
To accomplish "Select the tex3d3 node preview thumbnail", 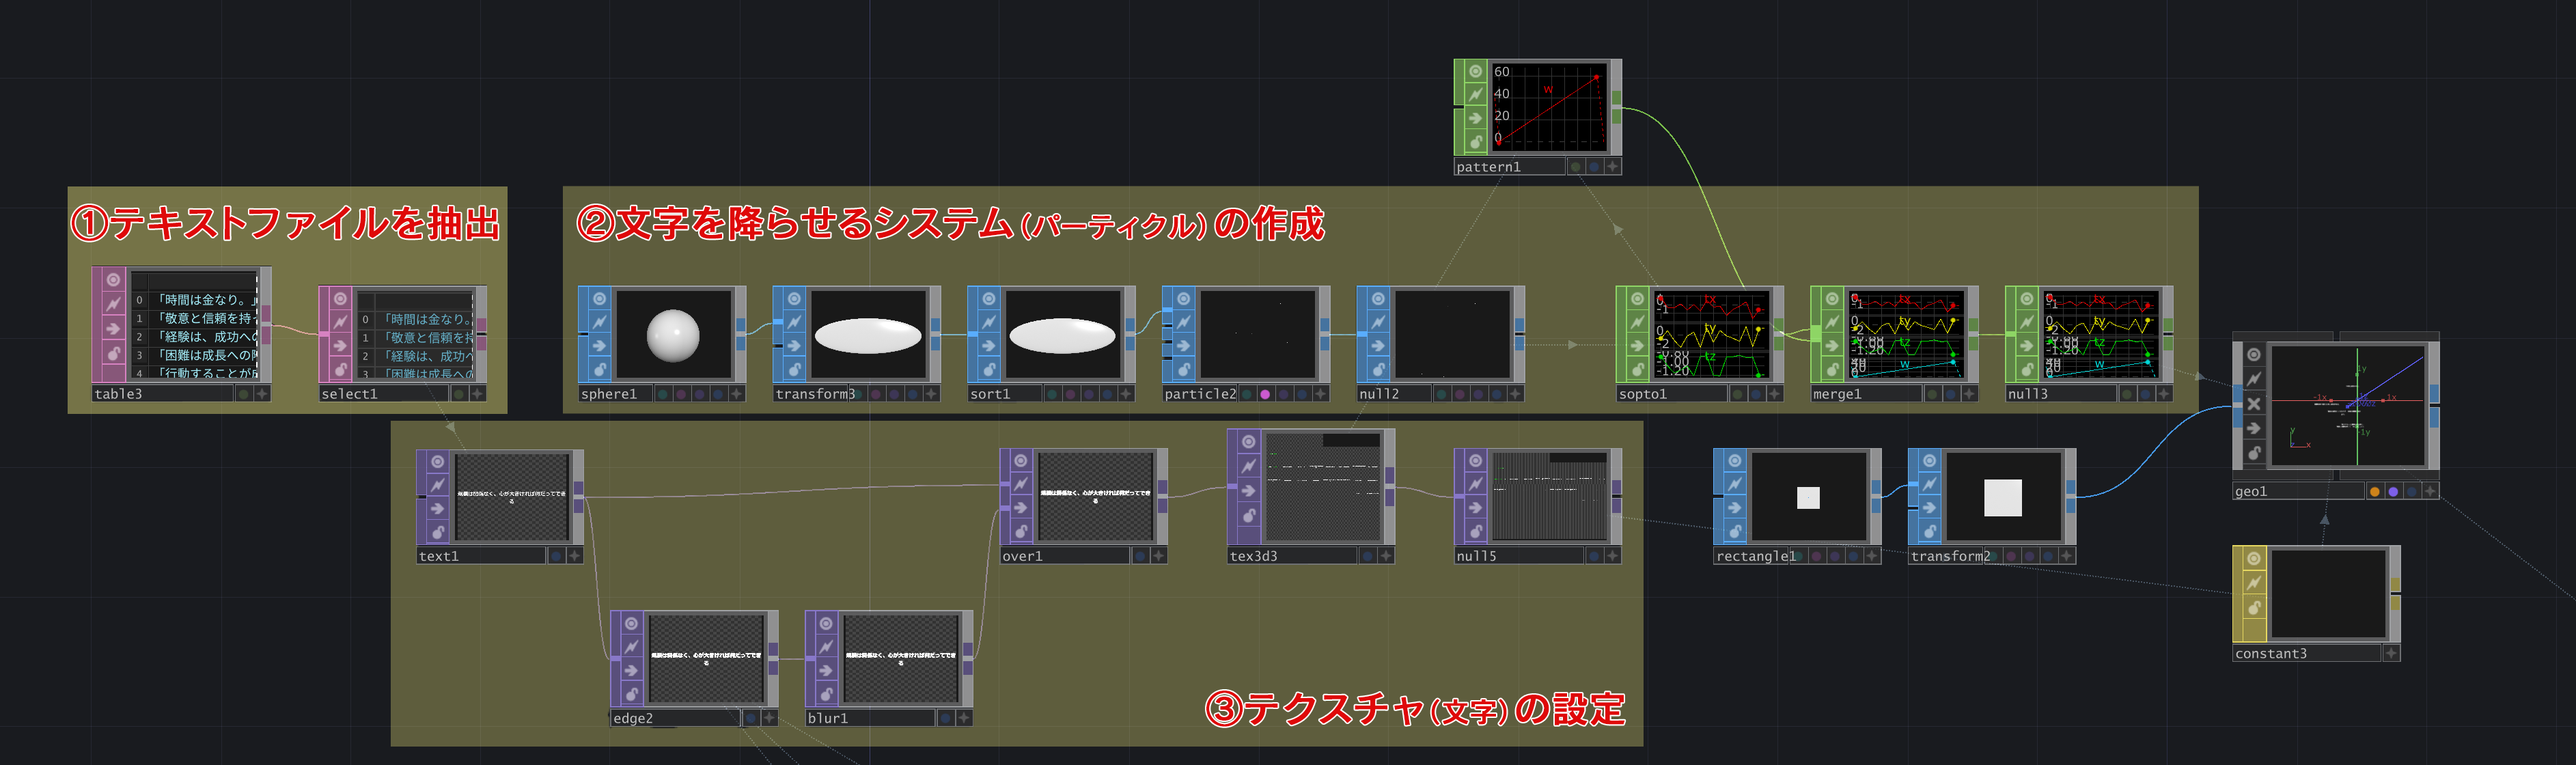I will click(1322, 487).
